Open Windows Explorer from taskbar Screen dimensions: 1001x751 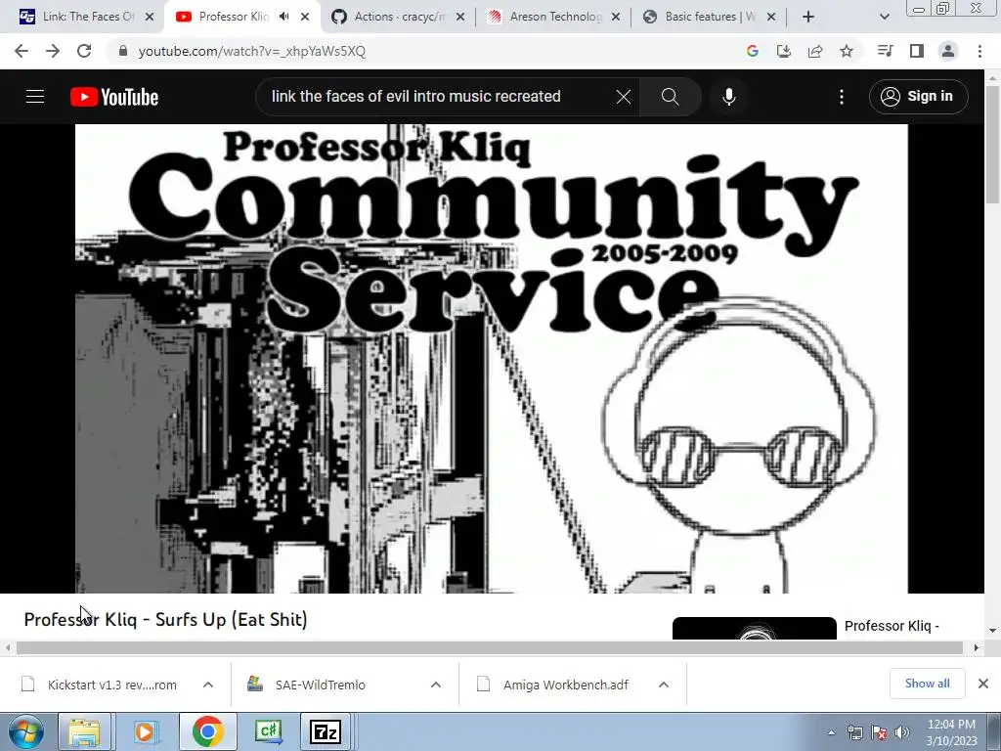tap(85, 731)
